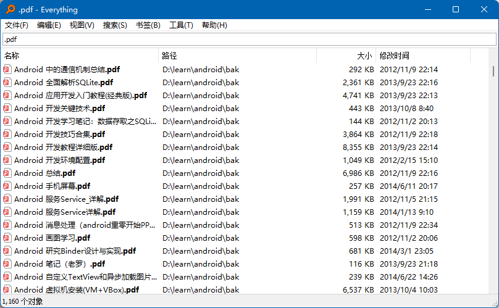Open the 编辑(E) menu

49,25
